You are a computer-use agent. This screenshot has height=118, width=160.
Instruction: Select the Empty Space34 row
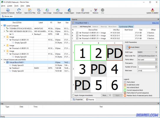35,71
